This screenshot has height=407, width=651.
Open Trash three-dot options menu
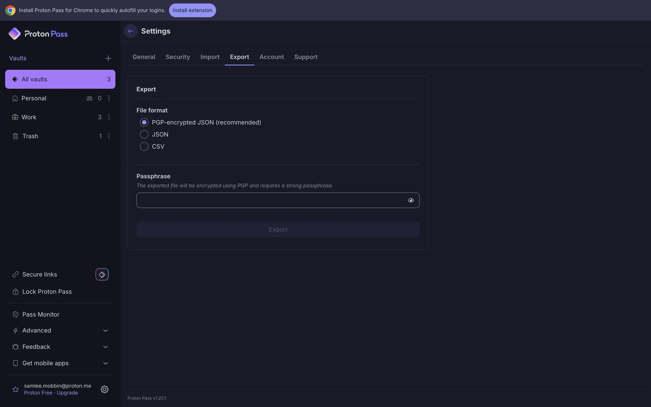click(x=109, y=136)
